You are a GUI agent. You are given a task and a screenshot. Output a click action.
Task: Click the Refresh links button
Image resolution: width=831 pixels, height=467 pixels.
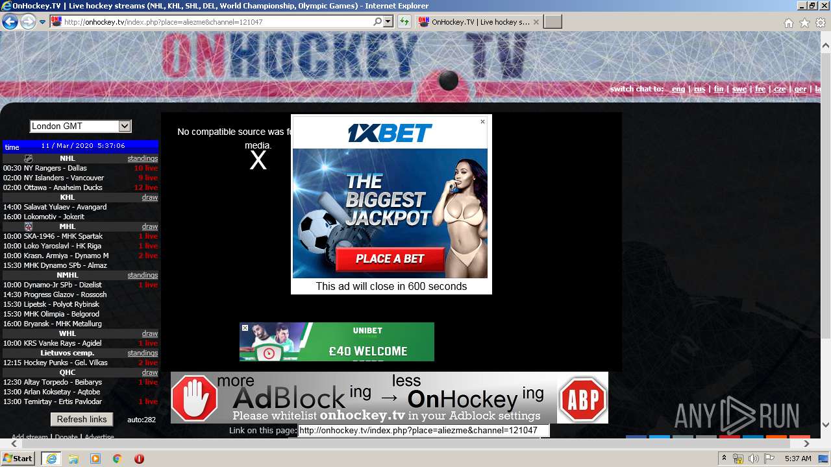pyautogui.click(x=82, y=419)
